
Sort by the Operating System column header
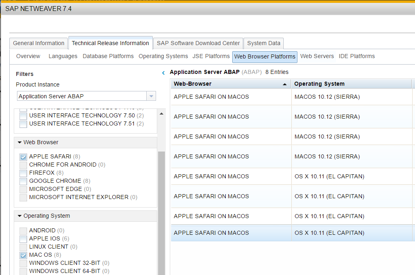pos(351,84)
